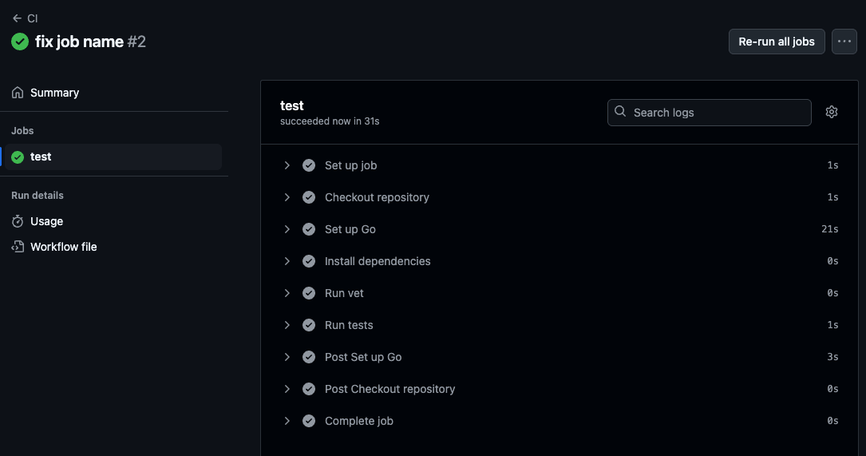This screenshot has width=866, height=456.
Task: Expand the Run vet step
Action: [287, 294]
